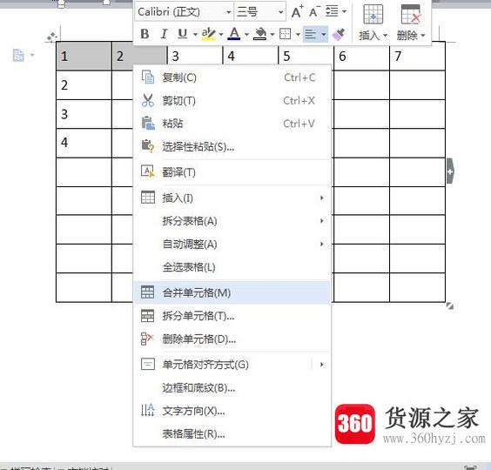Open the 插入 dropdown arrow in toolbar
This screenshot has width=491, height=470.
[x=385, y=36]
